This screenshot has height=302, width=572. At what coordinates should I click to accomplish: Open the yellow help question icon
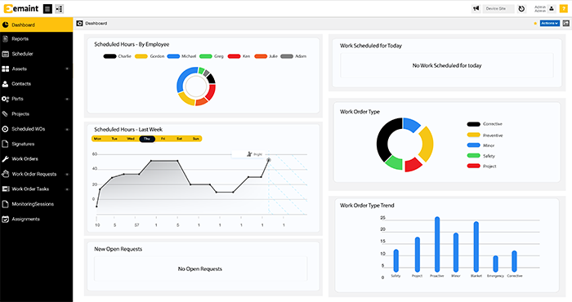tap(564, 9)
